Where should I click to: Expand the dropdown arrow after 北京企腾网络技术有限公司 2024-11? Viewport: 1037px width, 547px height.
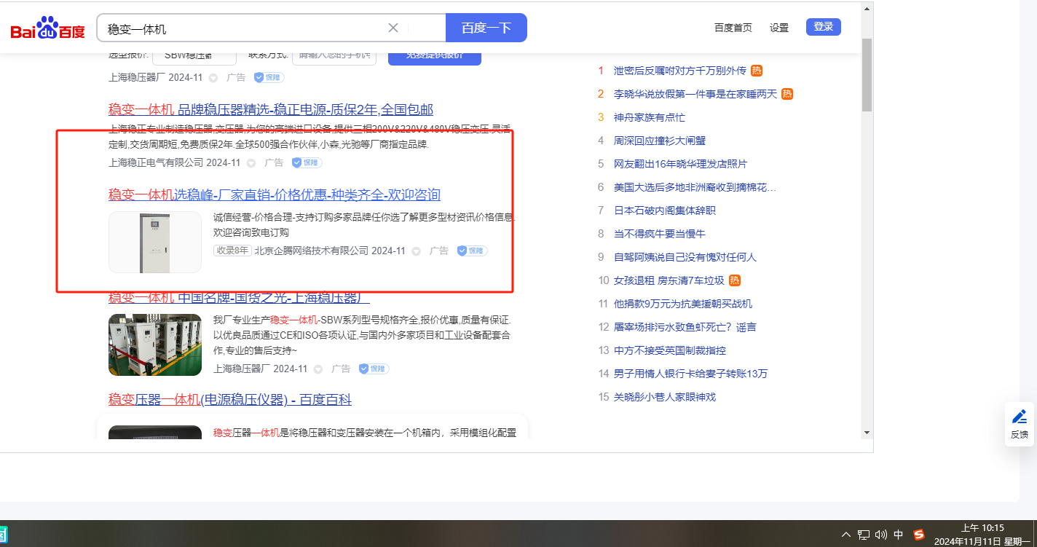(x=417, y=251)
